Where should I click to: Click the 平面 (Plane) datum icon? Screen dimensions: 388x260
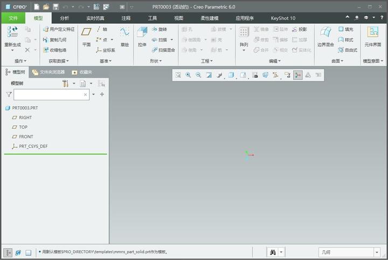tap(86, 32)
